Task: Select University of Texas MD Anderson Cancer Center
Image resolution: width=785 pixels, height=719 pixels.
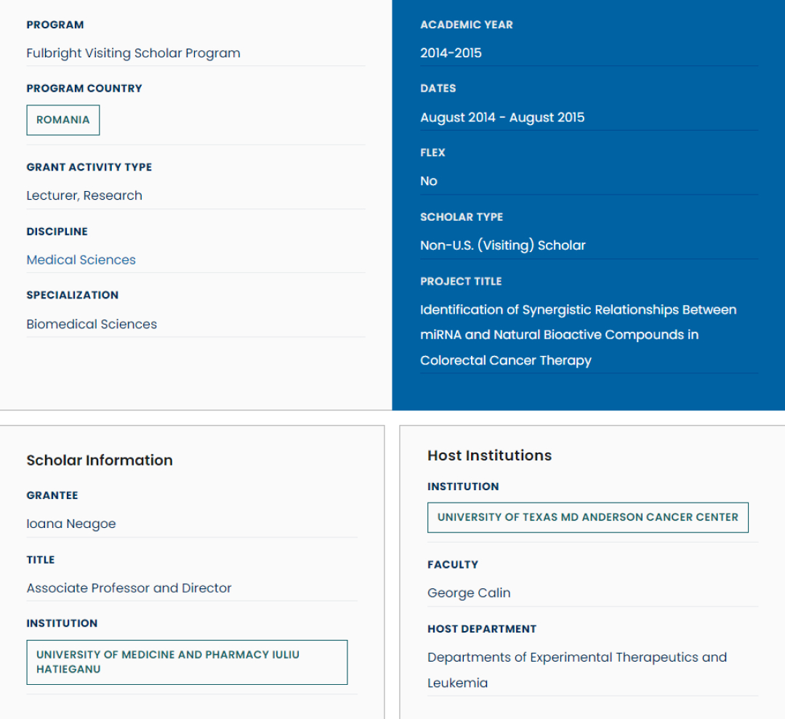Action: pyautogui.click(x=587, y=518)
